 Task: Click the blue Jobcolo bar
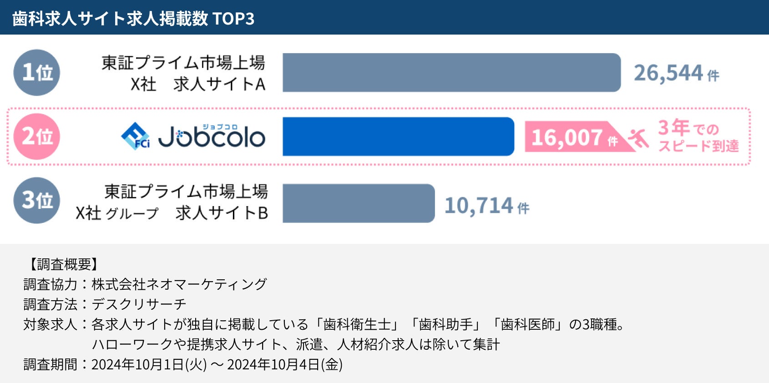click(x=398, y=136)
